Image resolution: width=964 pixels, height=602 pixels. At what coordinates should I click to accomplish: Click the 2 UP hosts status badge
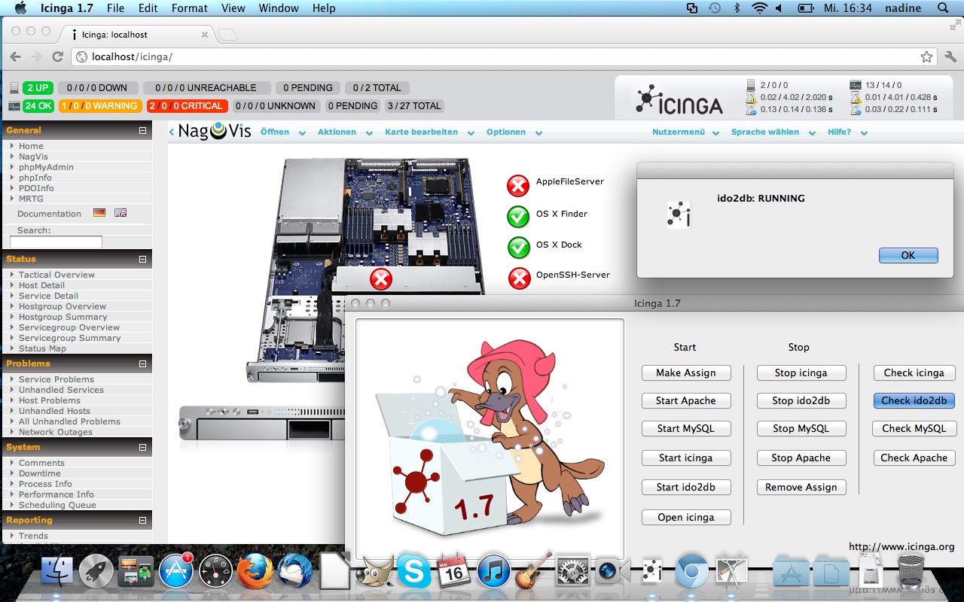pyautogui.click(x=37, y=87)
